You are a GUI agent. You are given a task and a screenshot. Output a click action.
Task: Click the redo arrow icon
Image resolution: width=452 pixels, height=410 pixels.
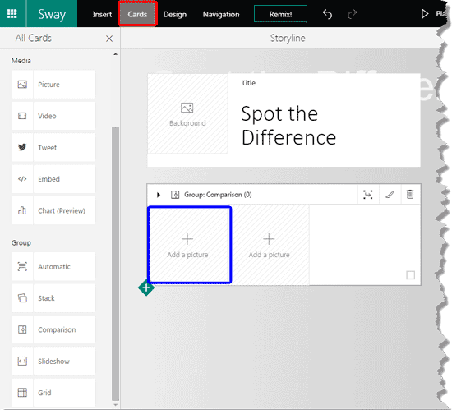tap(352, 14)
